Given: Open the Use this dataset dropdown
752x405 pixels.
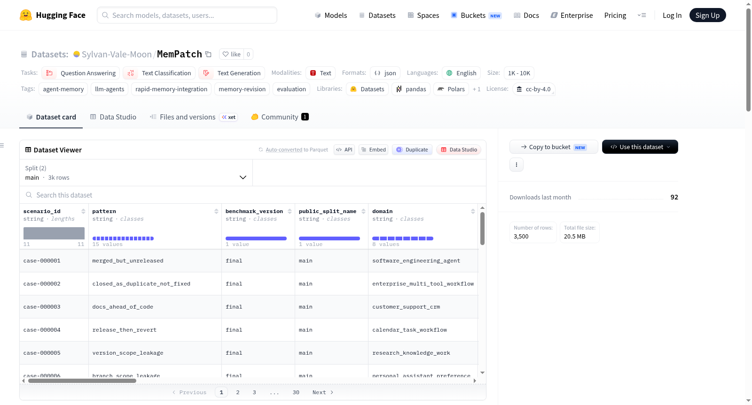Looking at the screenshot, I should point(640,147).
